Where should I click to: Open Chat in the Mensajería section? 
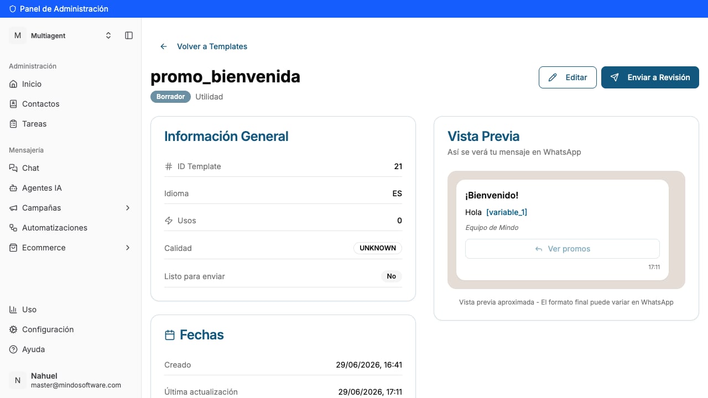coord(71,168)
